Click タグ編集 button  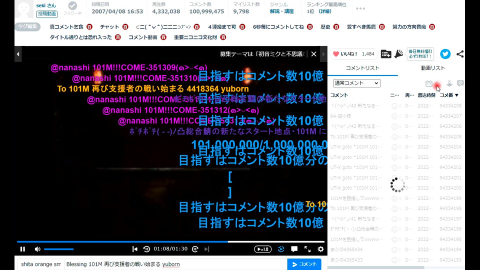27,26
